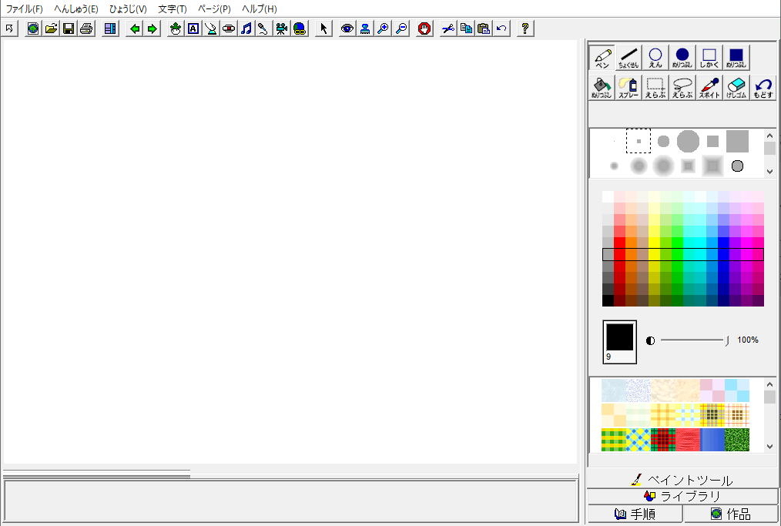Image resolution: width=781 pixels, height=526 pixels.
Task: Open the 作品 tab
Action: 731,514
